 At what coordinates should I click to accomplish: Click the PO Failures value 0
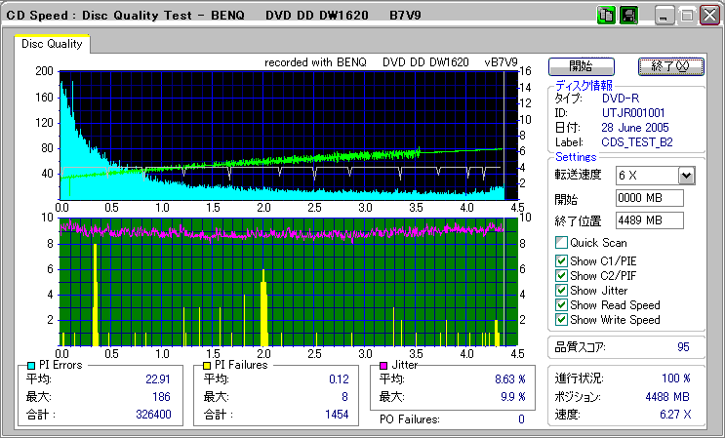(521, 419)
